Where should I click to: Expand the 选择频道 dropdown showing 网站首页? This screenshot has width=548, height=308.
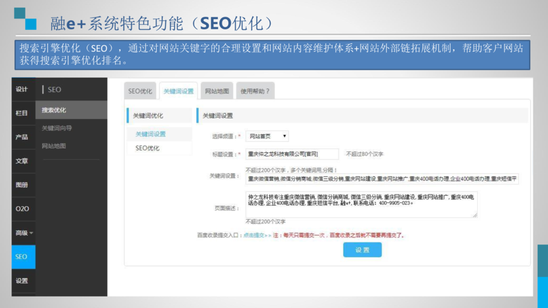(268, 136)
